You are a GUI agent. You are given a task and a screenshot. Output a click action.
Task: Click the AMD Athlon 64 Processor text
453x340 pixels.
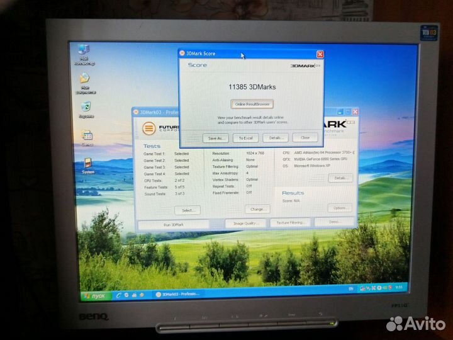click(x=324, y=152)
